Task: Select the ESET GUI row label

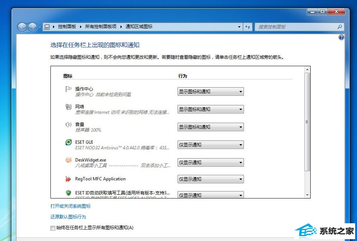Action: click(x=84, y=142)
